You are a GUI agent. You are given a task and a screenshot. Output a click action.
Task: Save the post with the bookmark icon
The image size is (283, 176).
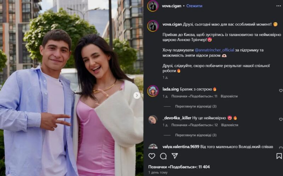click(279, 156)
